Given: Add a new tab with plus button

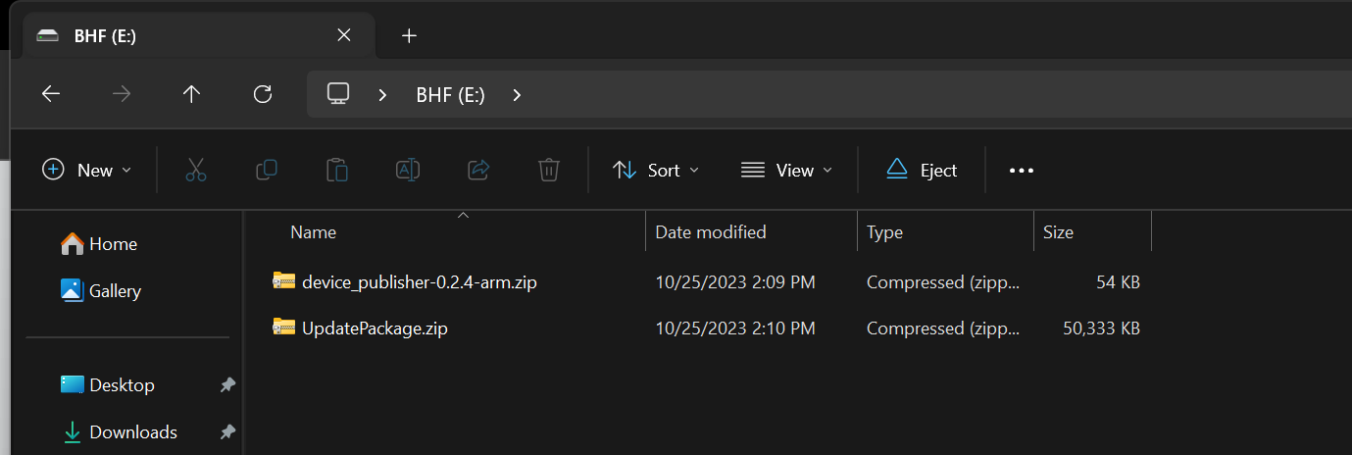Looking at the screenshot, I should [410, 35].
